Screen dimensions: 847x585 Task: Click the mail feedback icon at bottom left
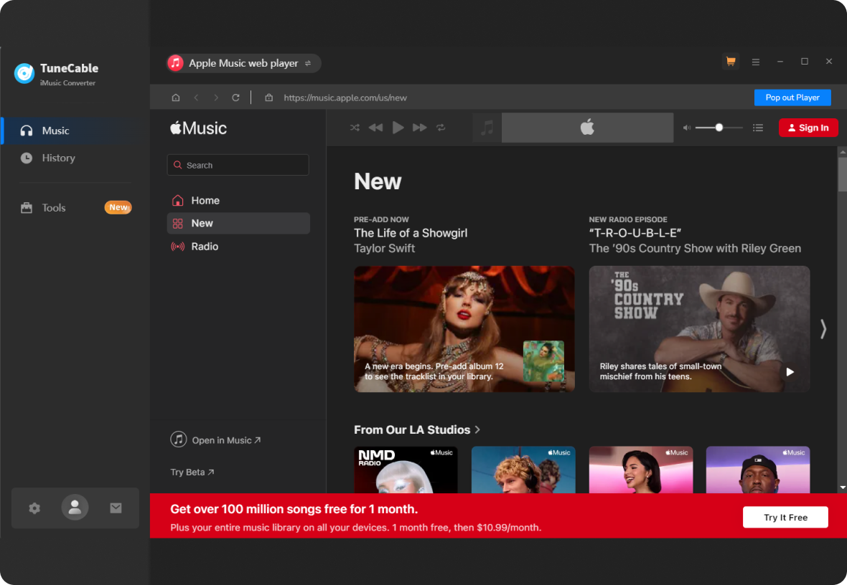(116, 508)
